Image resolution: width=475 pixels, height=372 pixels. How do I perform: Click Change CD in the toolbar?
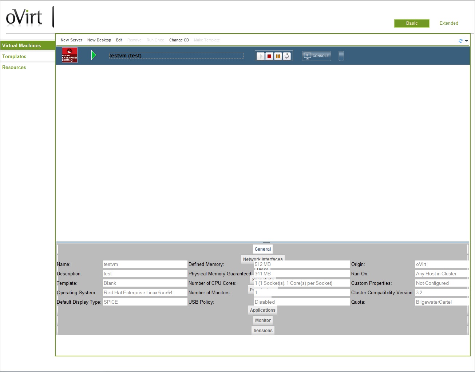(x=179, y=40)
